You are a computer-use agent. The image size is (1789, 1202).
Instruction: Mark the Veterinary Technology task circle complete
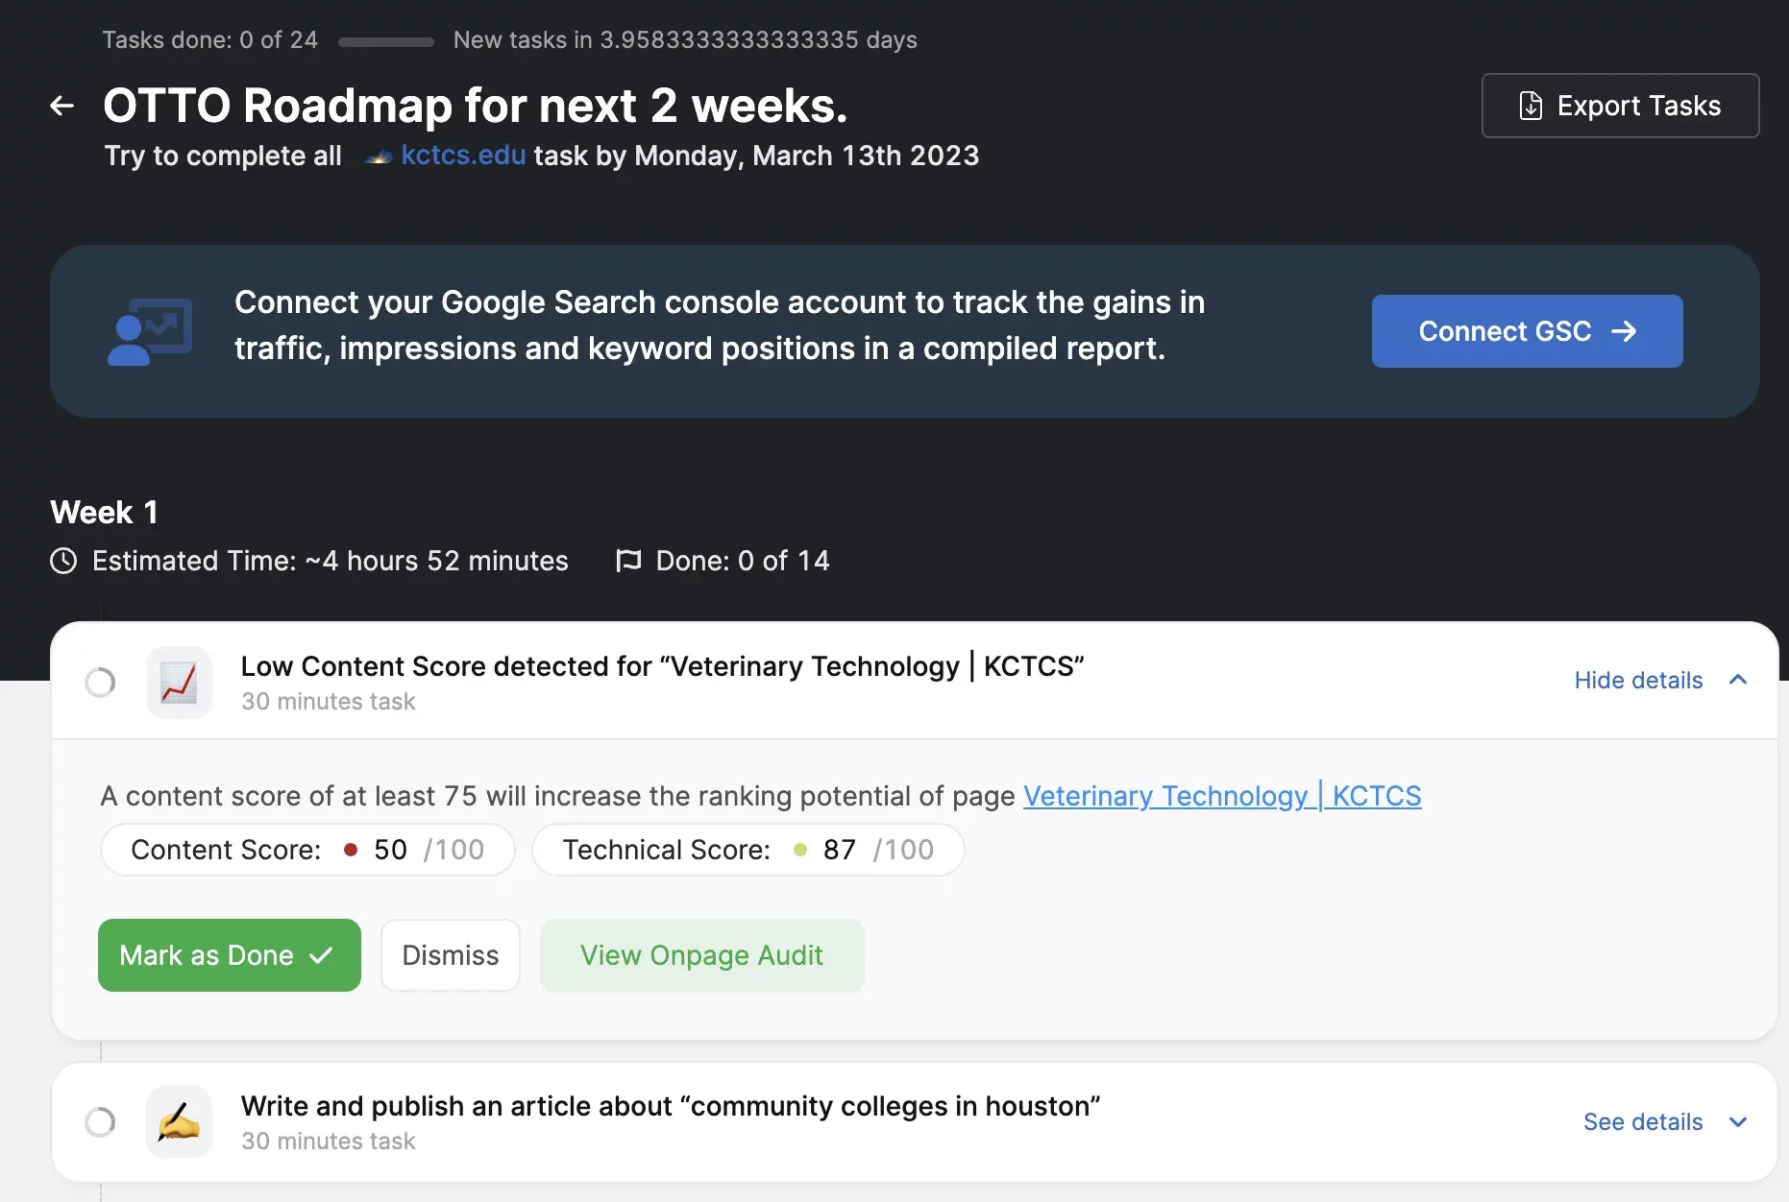100,683
